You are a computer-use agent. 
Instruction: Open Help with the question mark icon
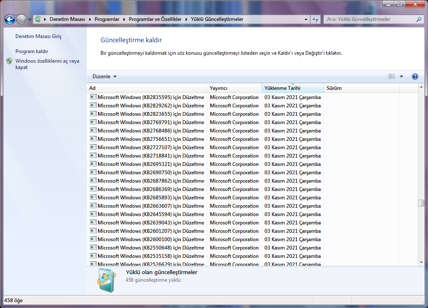pos(415,76)
